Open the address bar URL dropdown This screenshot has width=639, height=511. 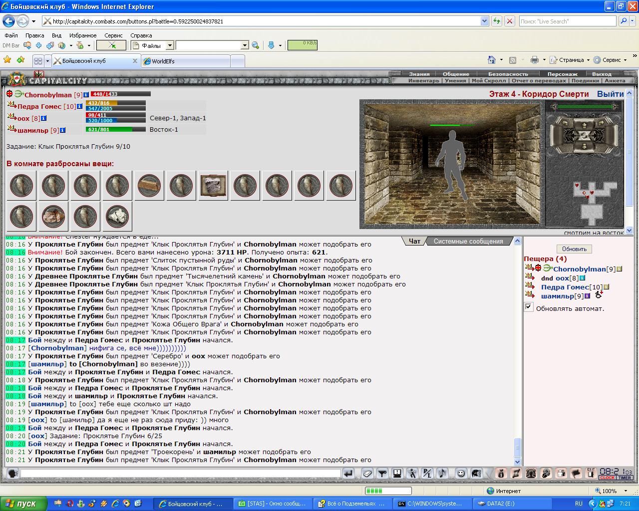click(484, 21)
